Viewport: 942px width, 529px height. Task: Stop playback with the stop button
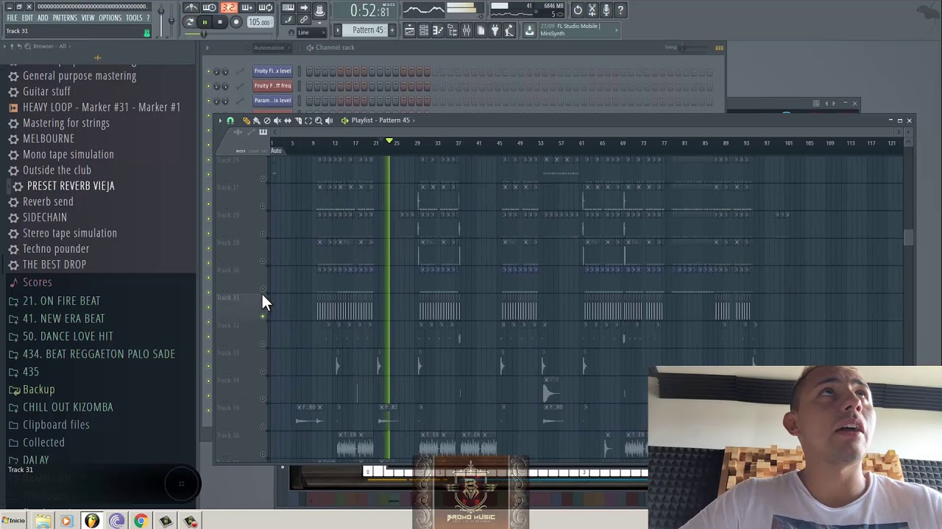click(219, 22)
